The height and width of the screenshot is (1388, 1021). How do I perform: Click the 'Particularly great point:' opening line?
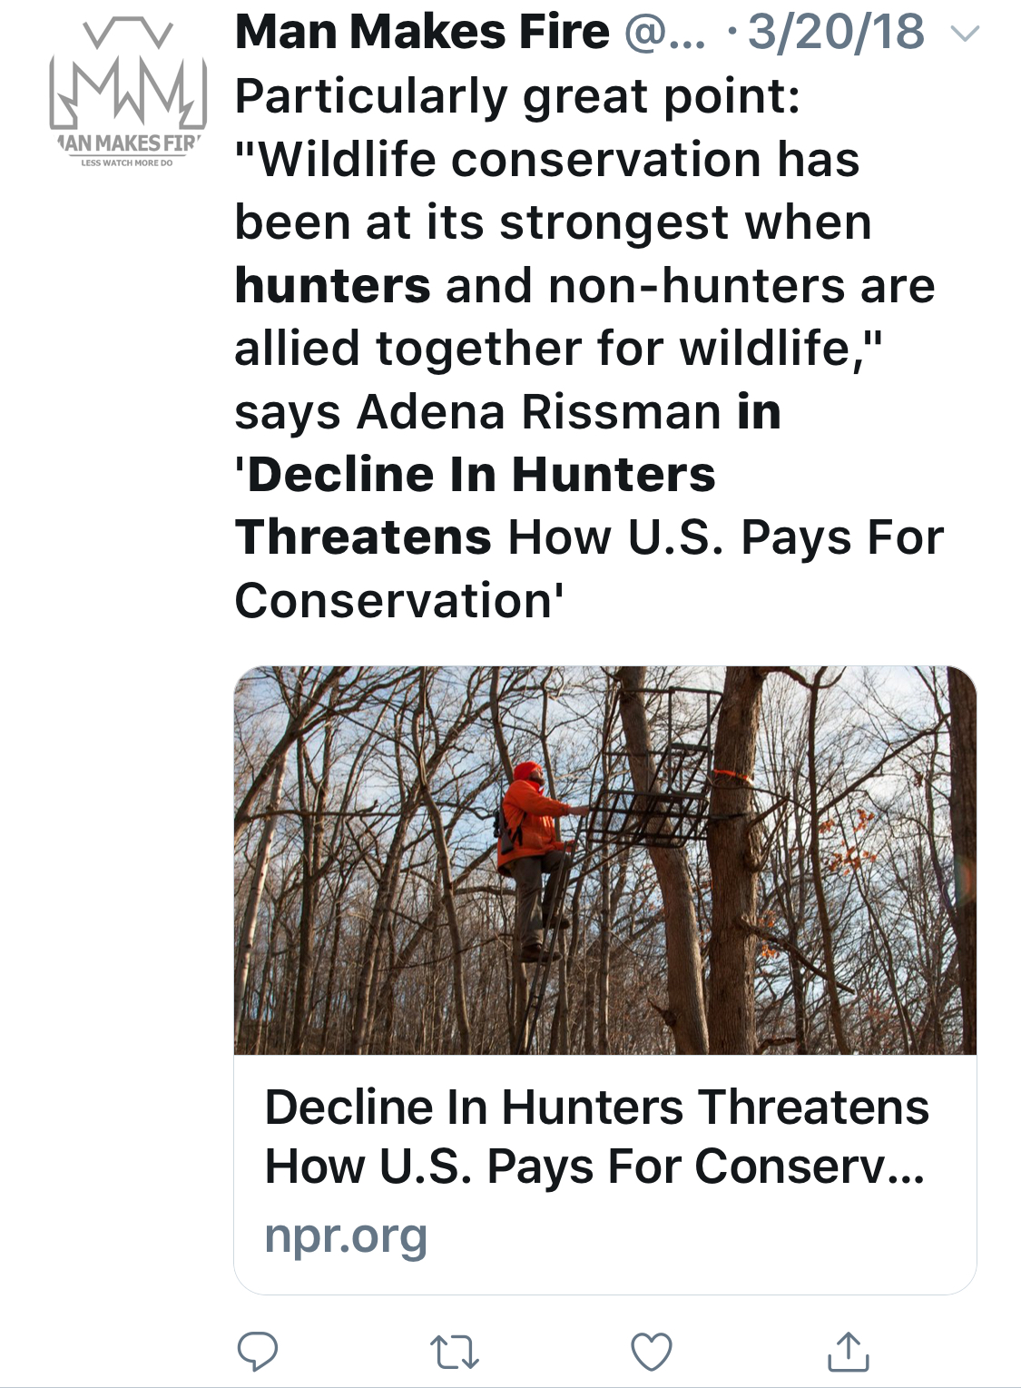(517, 97)
